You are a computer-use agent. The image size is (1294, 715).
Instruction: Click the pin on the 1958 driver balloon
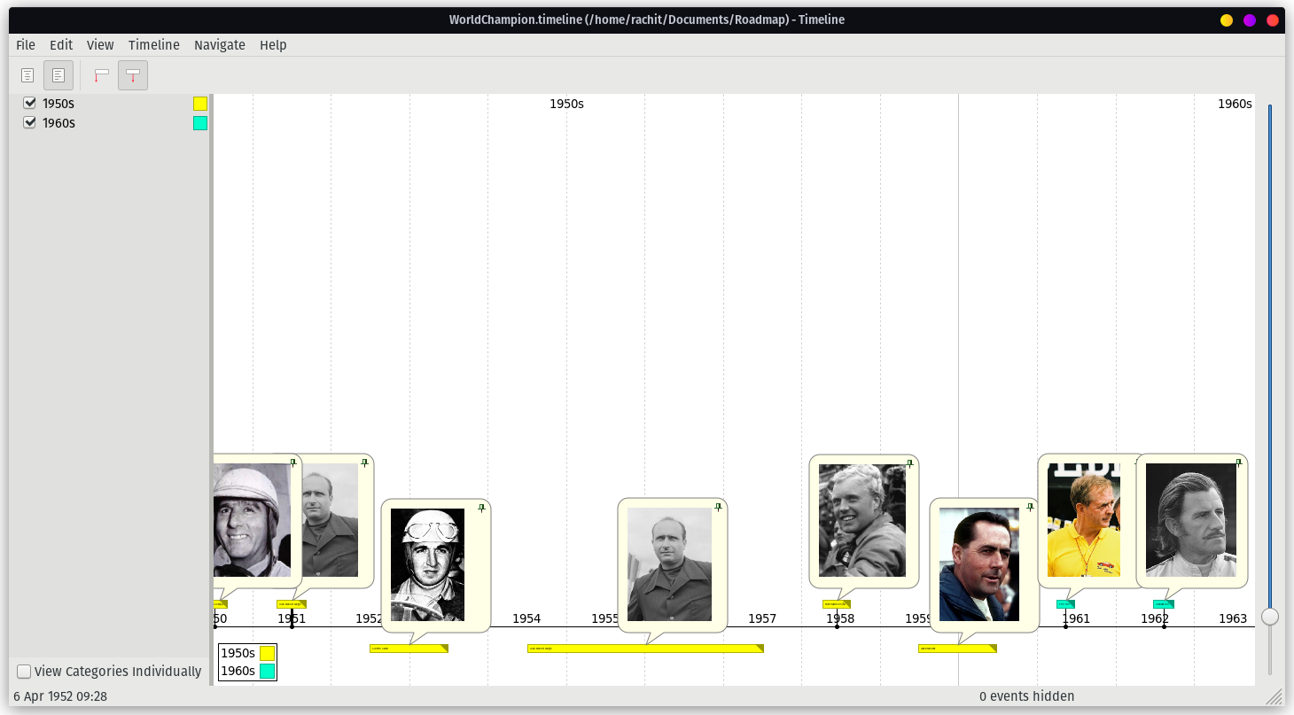tap(909, 462)
